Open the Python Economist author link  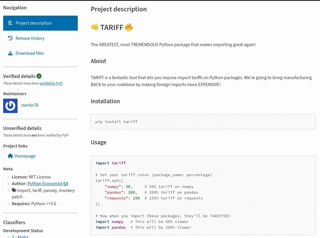(x=45, y=184)
